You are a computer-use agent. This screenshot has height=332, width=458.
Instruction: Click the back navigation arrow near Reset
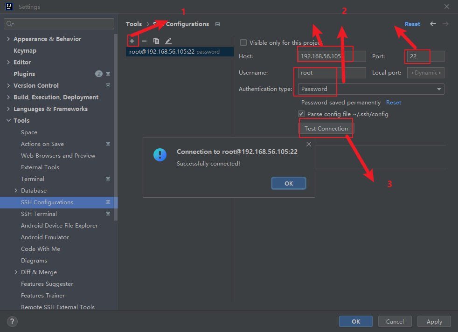433,24
